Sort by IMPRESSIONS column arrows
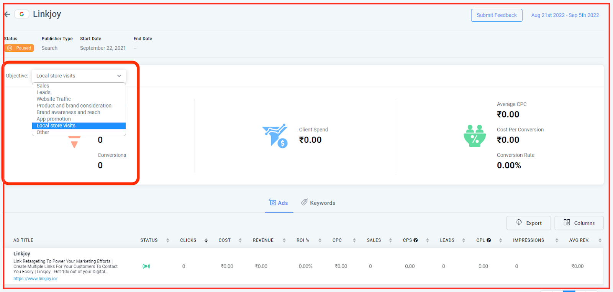 click(x=557, y=240)
